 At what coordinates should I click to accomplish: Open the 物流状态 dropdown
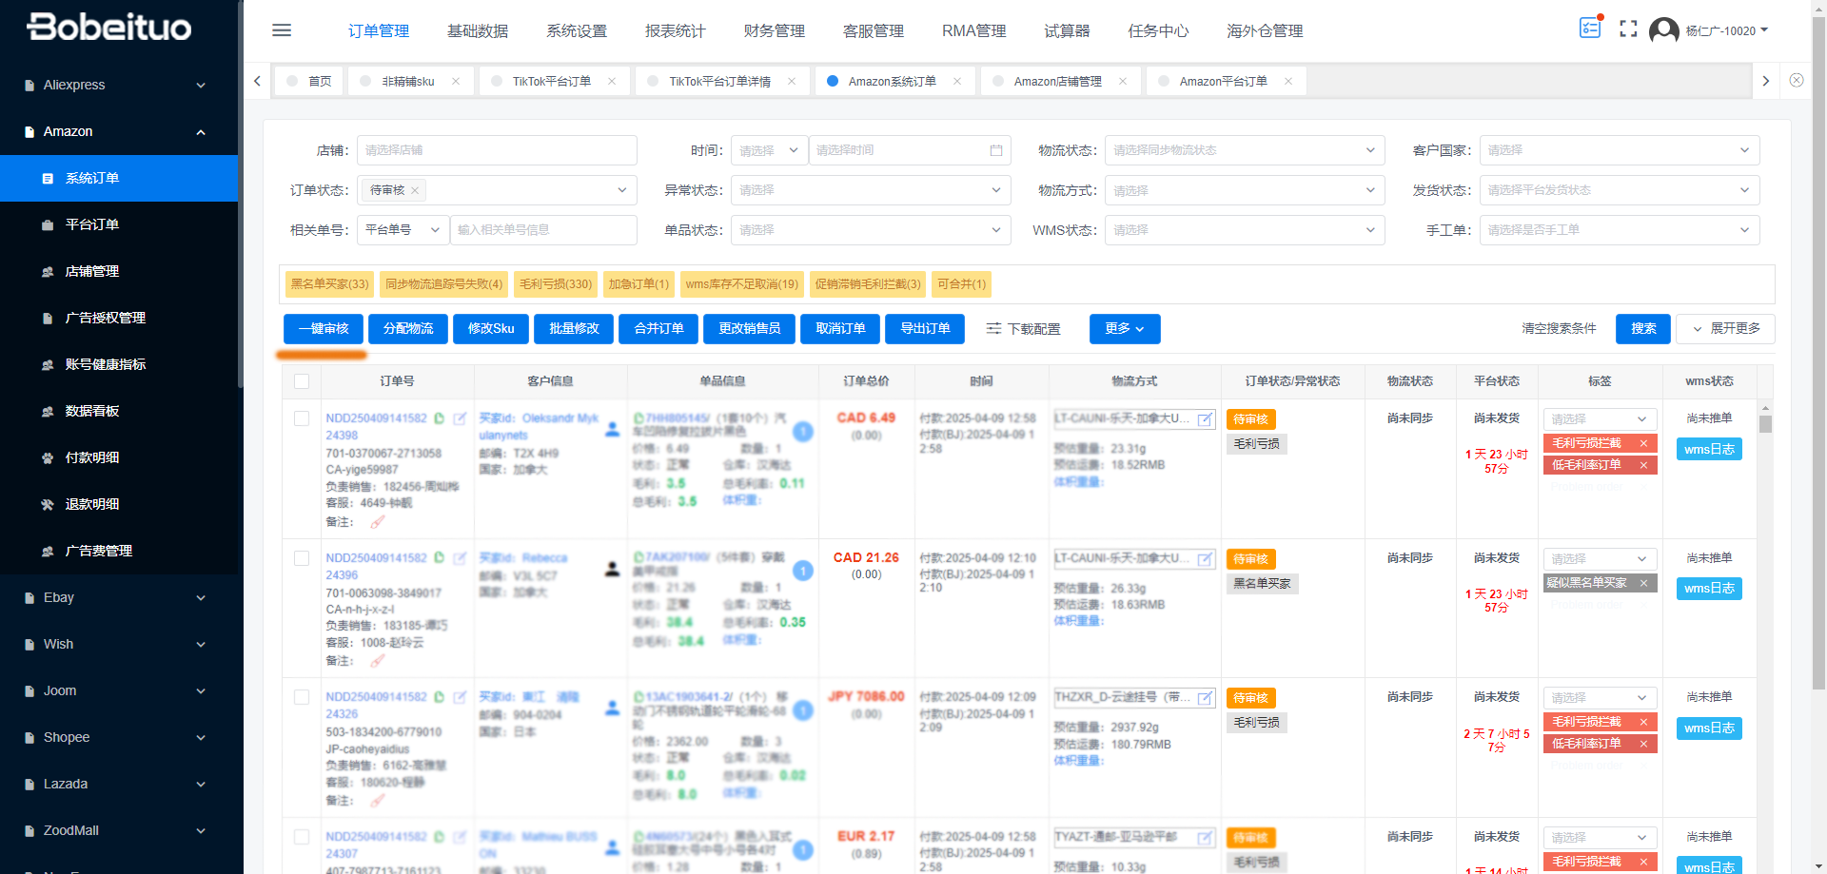tap(1244, 150)
